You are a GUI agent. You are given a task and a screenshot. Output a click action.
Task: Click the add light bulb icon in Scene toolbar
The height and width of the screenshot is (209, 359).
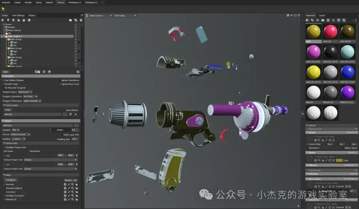point(8,20)
